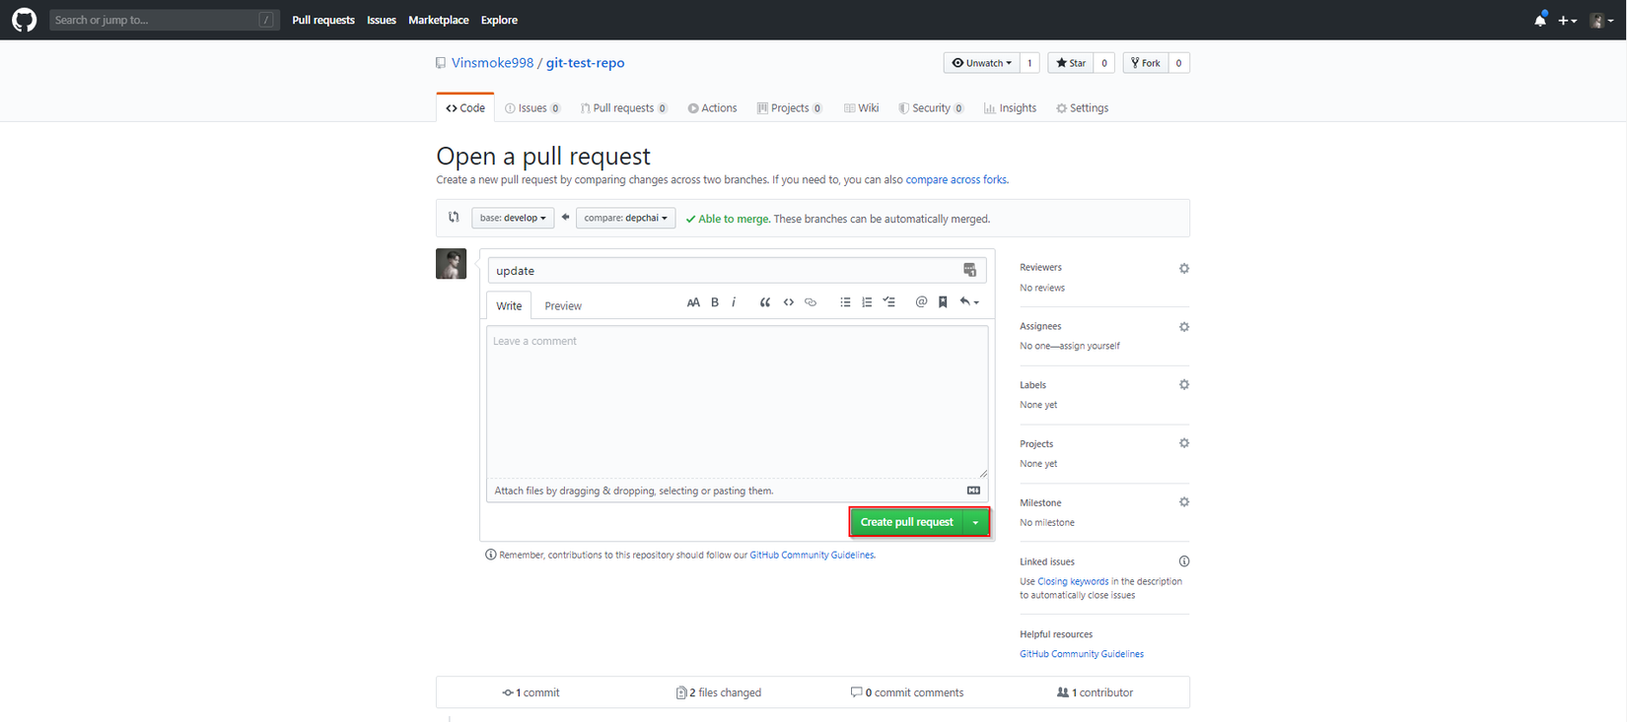Viewport: 1627px width, 722px height.
Task: Open the user avatar menu
Action: (1601, 20)
